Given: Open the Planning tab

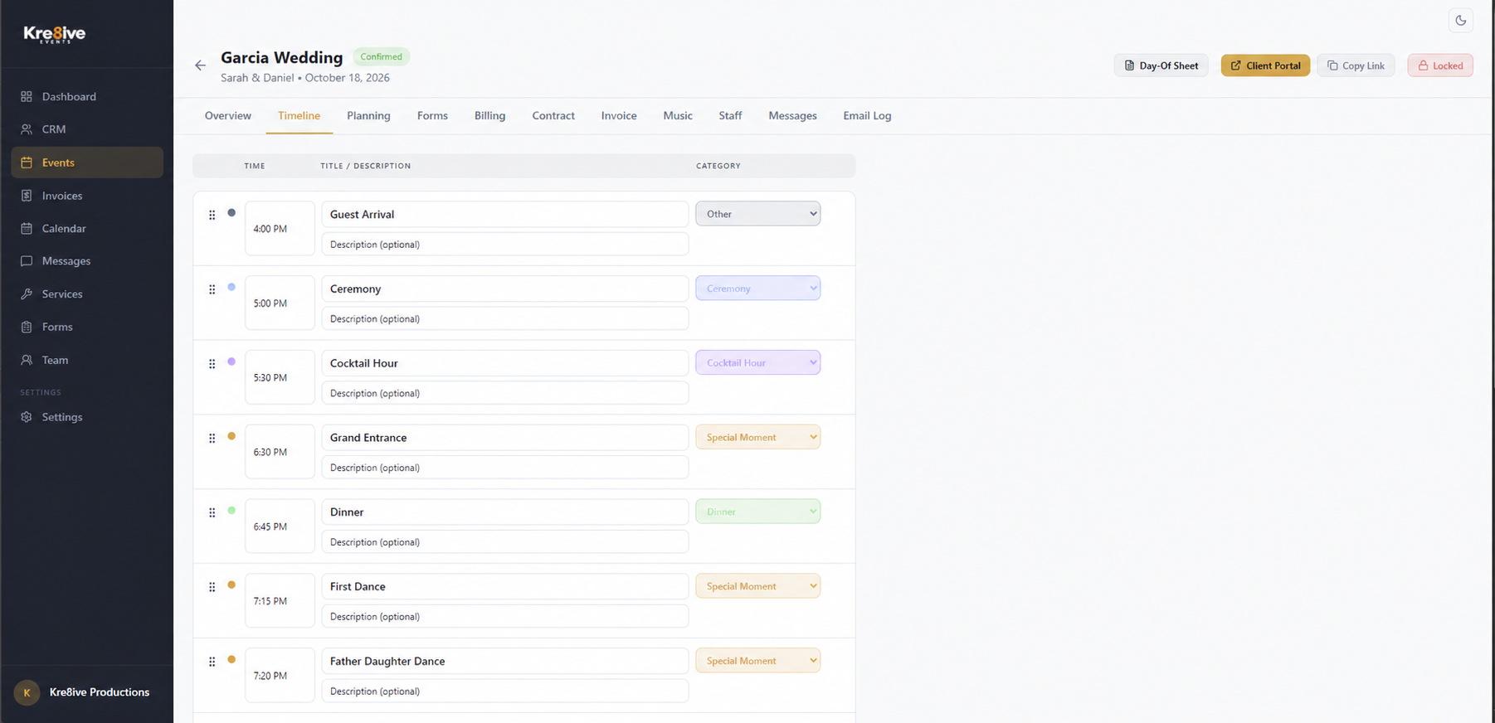Looking at the screenshot, I should 368,116.
